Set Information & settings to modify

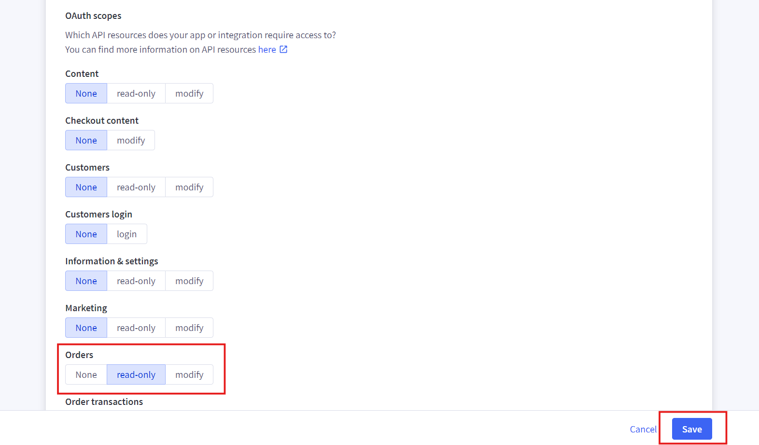[189, 281]
